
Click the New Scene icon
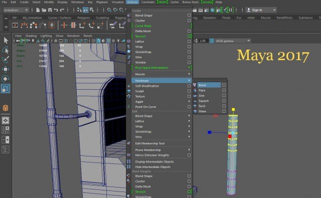click(x=38, y=10)
